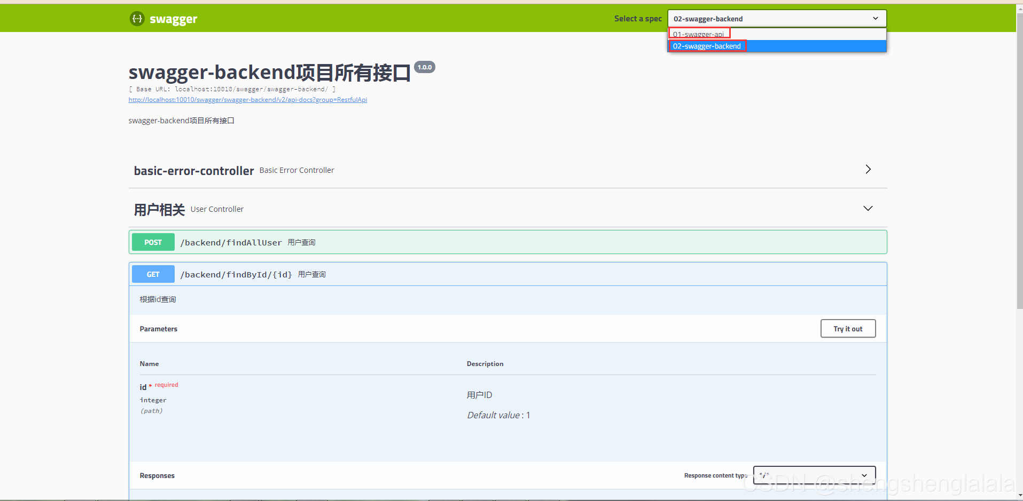The width and height of the screenshot is (1023, 501).
Task: Choose the 02-swagger-backend spec option
Action: pos(777,46)
